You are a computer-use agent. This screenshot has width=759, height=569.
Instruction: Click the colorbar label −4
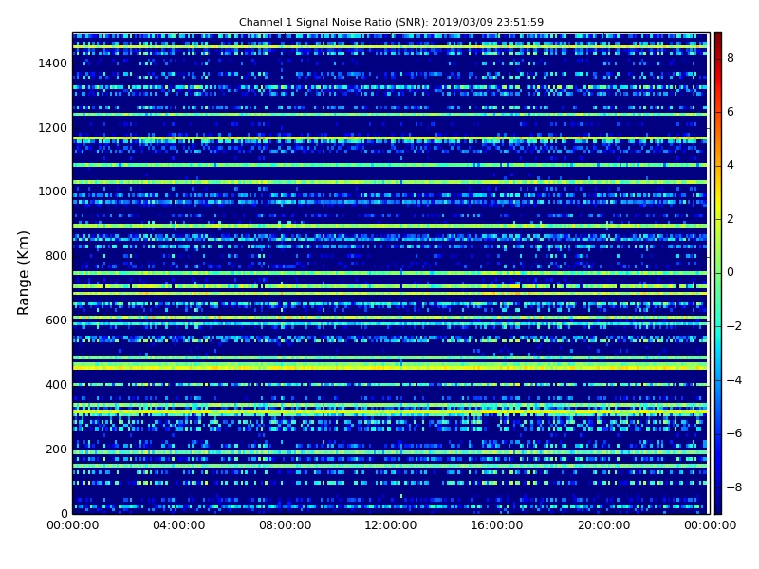pyautogui.click(x=734, y=380)
